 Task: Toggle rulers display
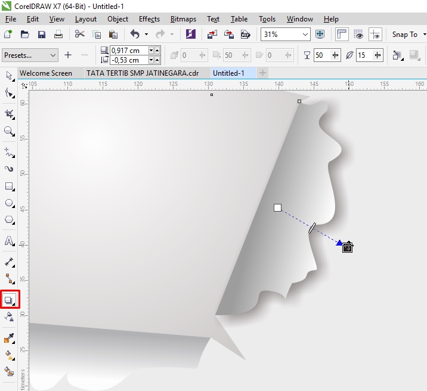tap(342, 35)
